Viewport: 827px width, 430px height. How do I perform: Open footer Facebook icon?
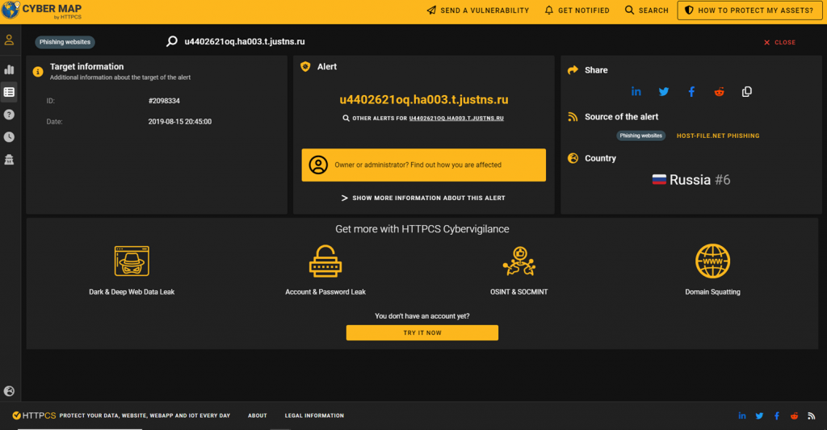pyautogui.click(x=777, y=415)
